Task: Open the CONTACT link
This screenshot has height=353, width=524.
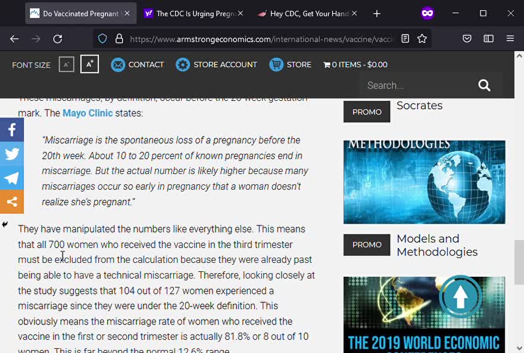Action: (x=146, y=64)
